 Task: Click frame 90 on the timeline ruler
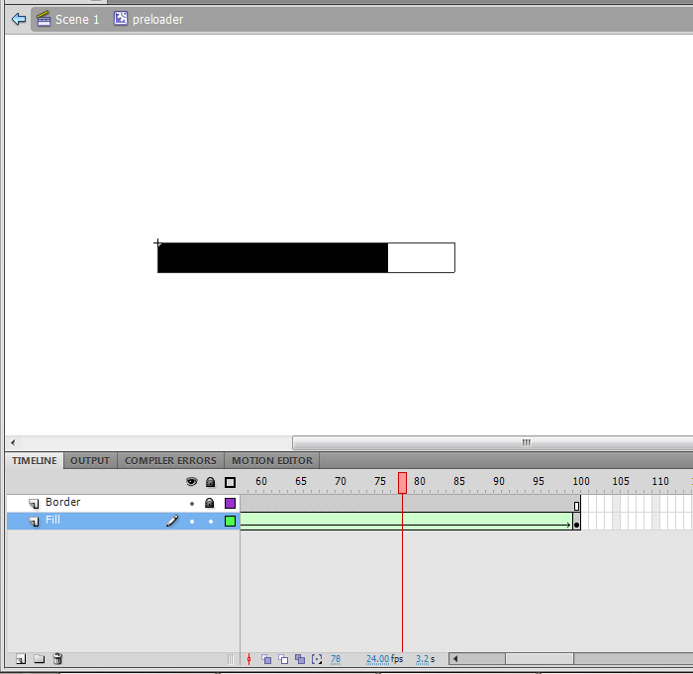tap(499, 481)
